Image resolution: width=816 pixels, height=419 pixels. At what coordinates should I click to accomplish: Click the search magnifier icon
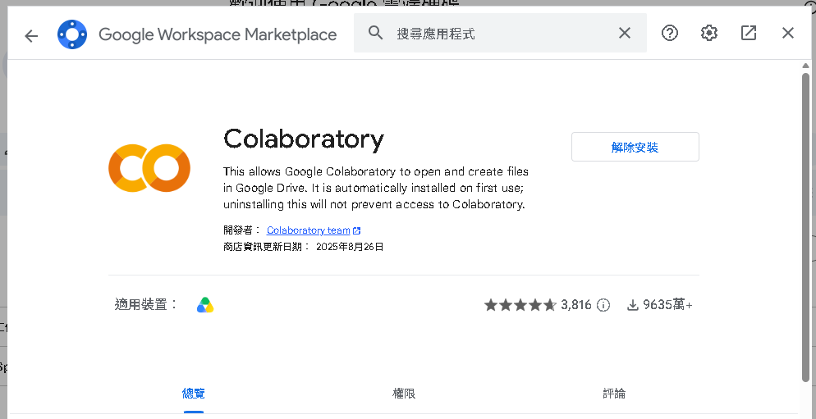click(375, 33)
